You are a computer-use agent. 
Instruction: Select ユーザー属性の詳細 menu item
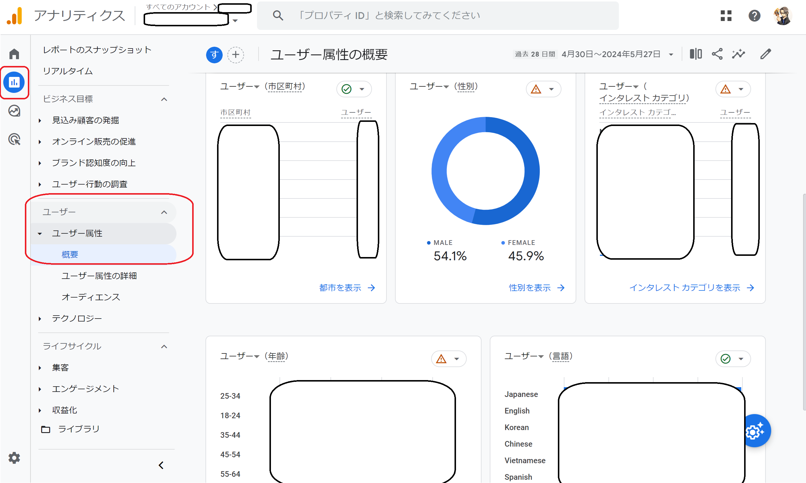click(99, 276)
